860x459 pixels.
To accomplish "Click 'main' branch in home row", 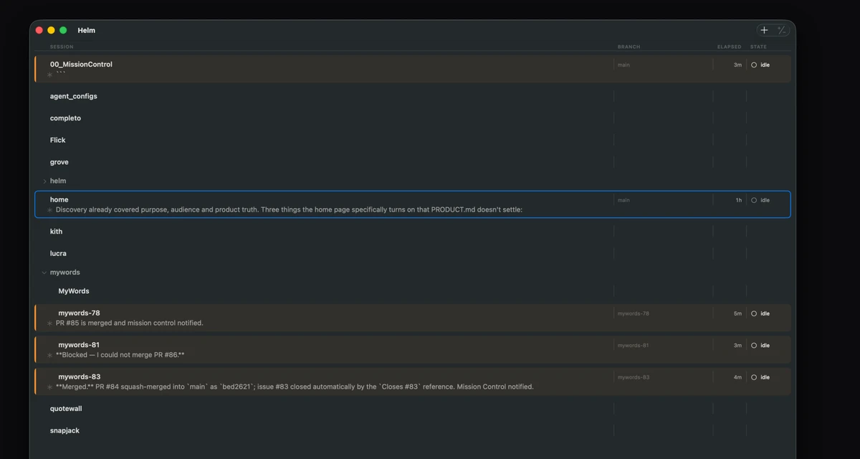I will coord(623,200).
